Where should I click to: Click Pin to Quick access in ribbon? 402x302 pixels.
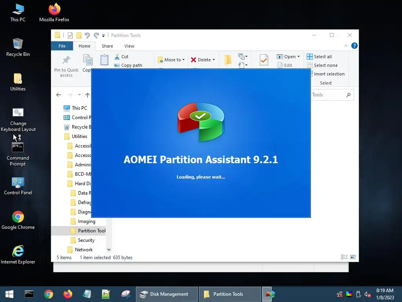tap(66, 66)
